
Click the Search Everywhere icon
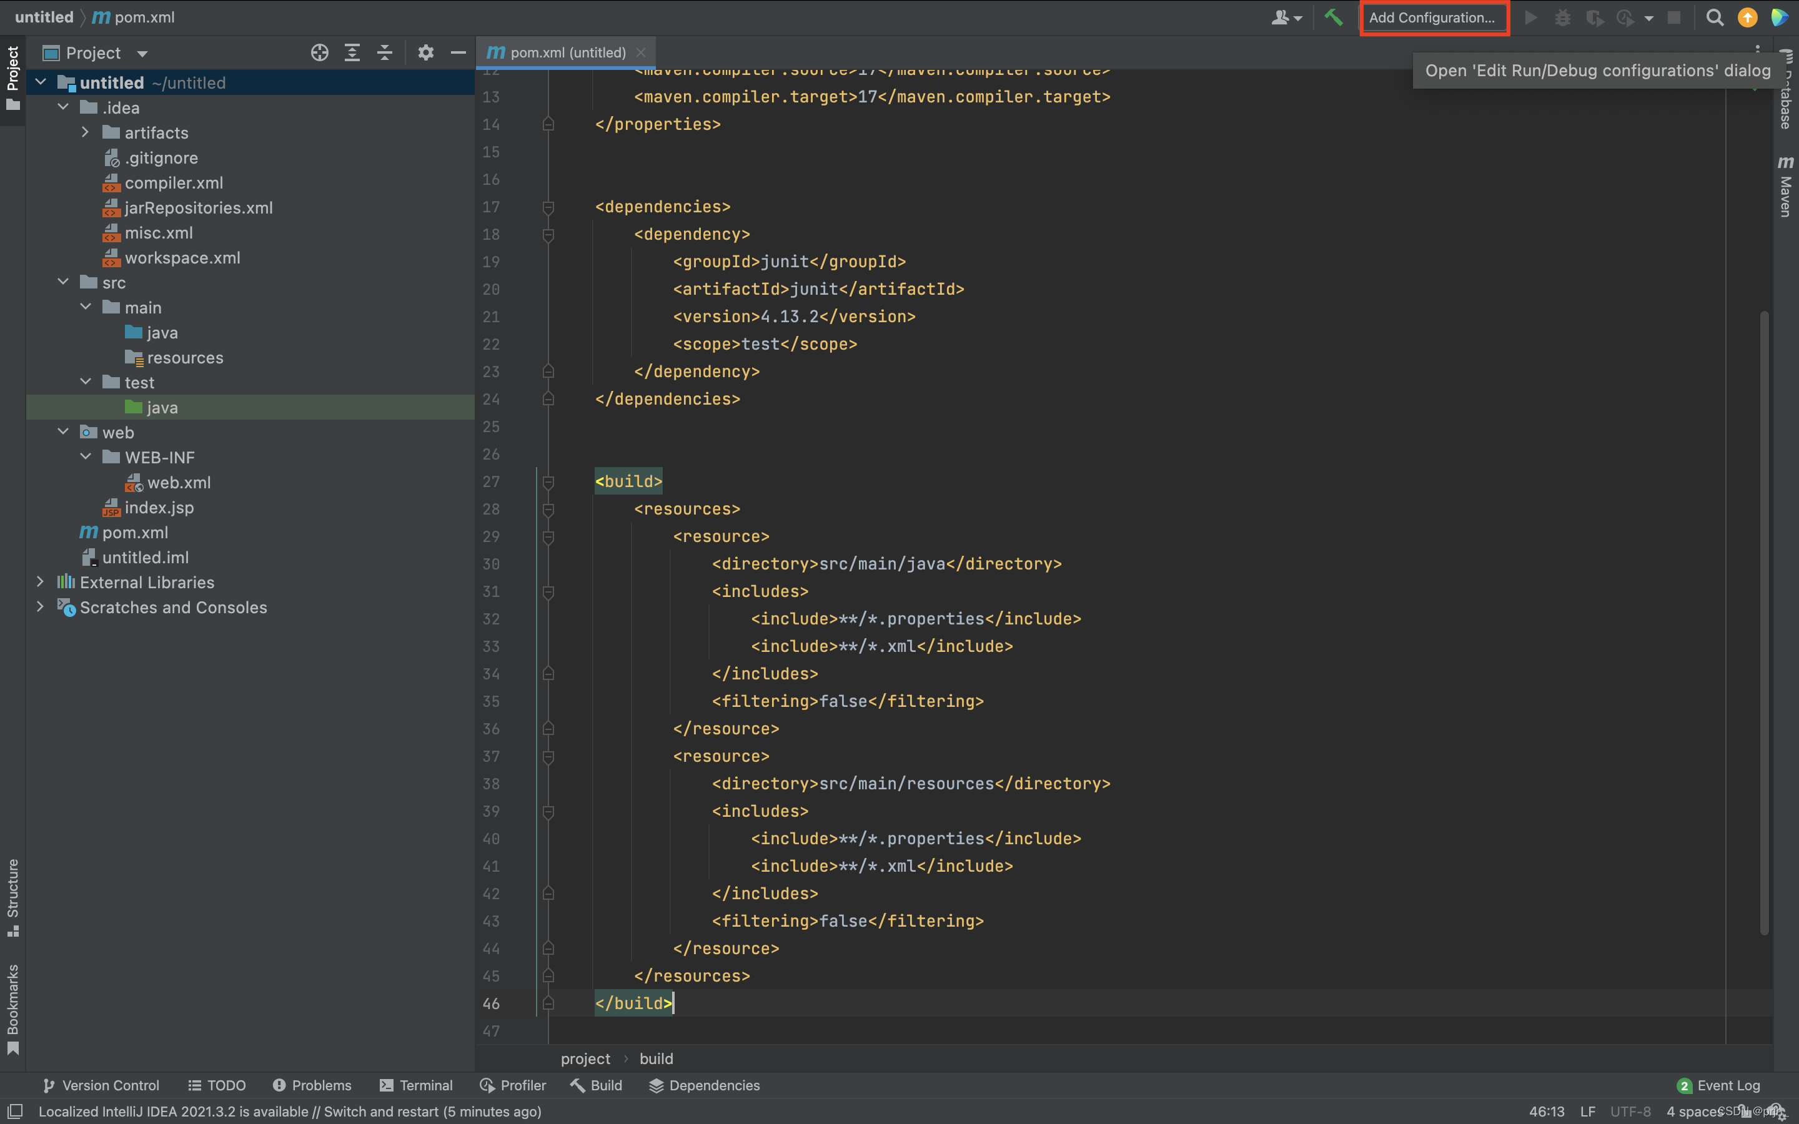pos(1713,17)
